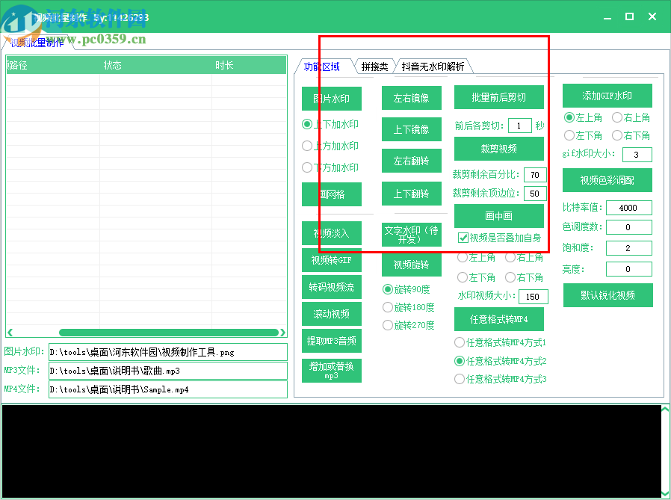Select picture-in-picture 左上角 radio option

[x=476, y=257]
